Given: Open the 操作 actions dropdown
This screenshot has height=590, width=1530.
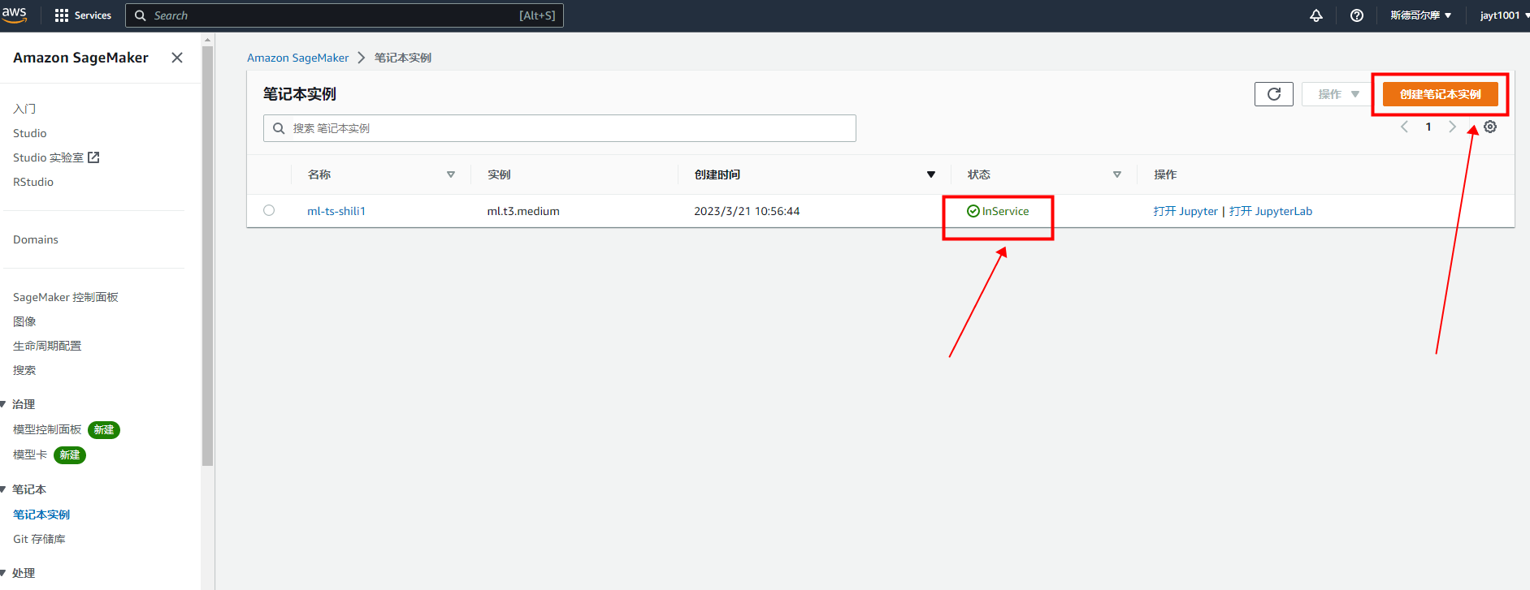Looking at the screenshot, I should 1337,94.
